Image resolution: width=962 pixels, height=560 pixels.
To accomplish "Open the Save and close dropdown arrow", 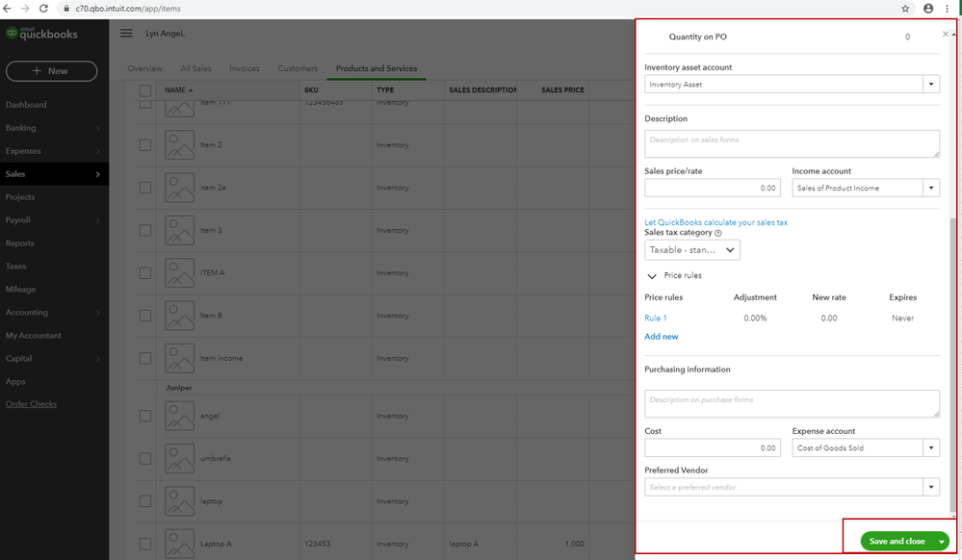I will pyautogui.click(x=941, y=541).
